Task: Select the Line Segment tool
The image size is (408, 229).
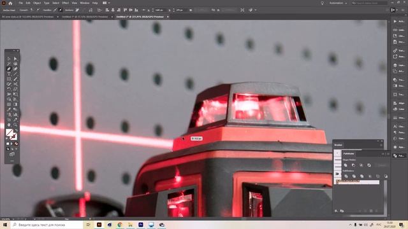Action: (x=15, y=74)
